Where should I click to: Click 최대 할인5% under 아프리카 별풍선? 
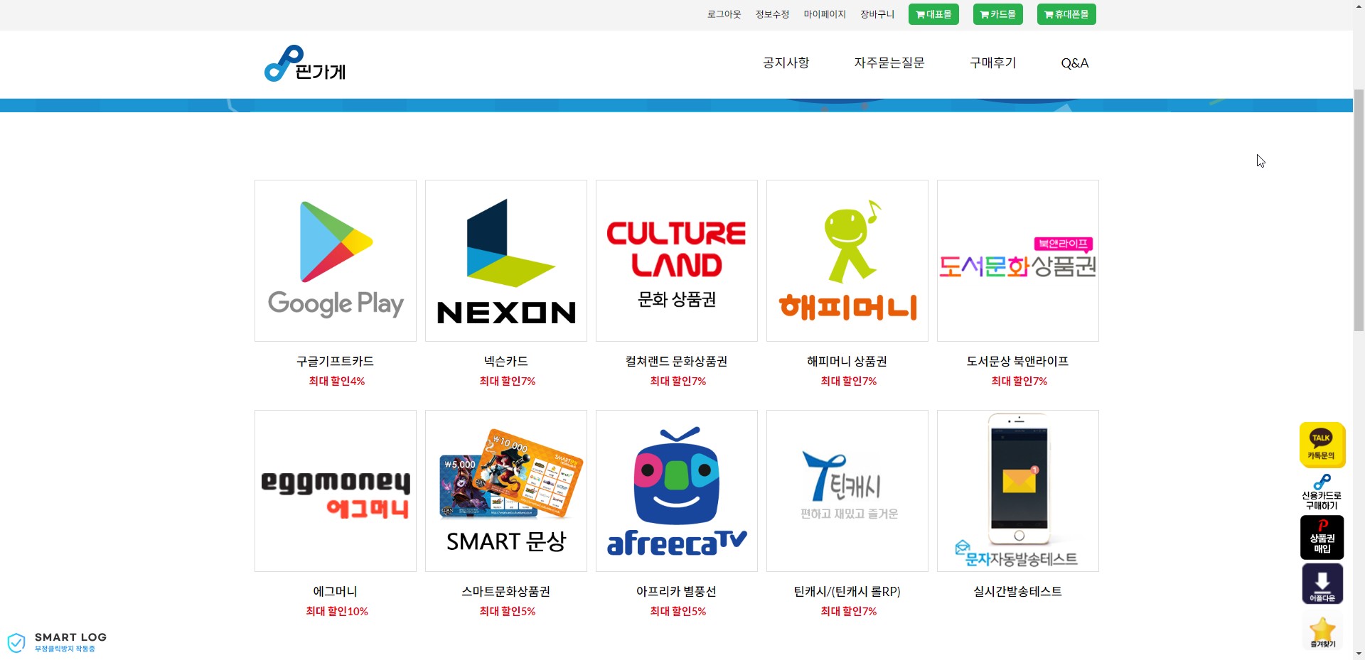[x=678, y=611]
